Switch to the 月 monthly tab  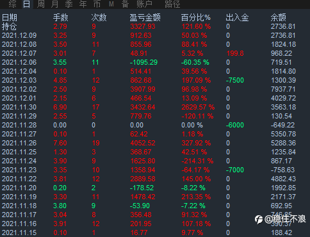pos(54,4)
